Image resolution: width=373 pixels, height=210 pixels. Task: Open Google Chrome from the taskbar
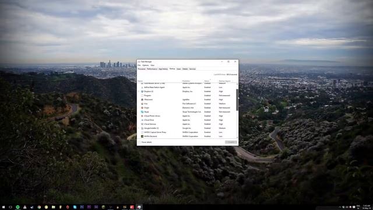point(39,207)
